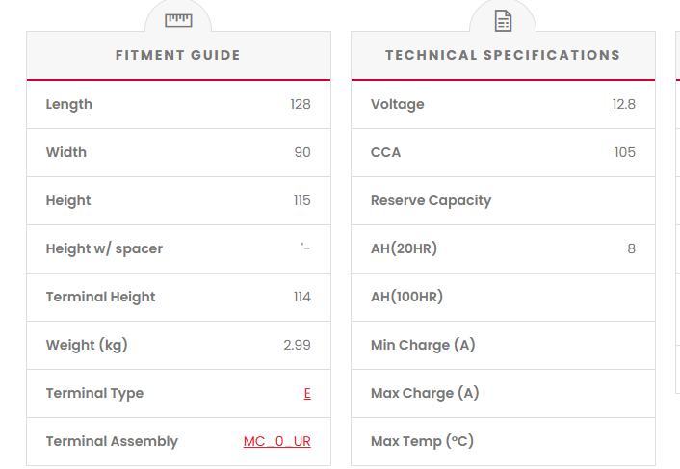The image size is (680, 469).
Task: Click the Max Temp (ºC) label
Action: (422, 441)
